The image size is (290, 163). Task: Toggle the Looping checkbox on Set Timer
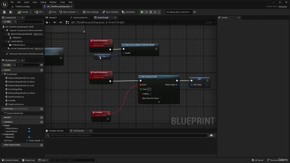point(150,94)
